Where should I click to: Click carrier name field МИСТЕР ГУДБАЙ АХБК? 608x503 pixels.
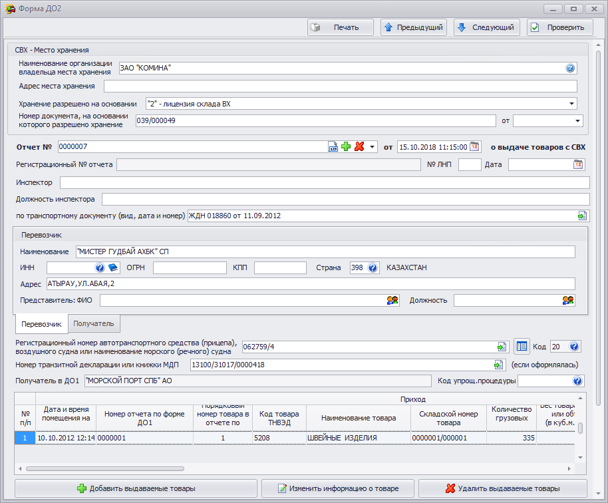325,251
